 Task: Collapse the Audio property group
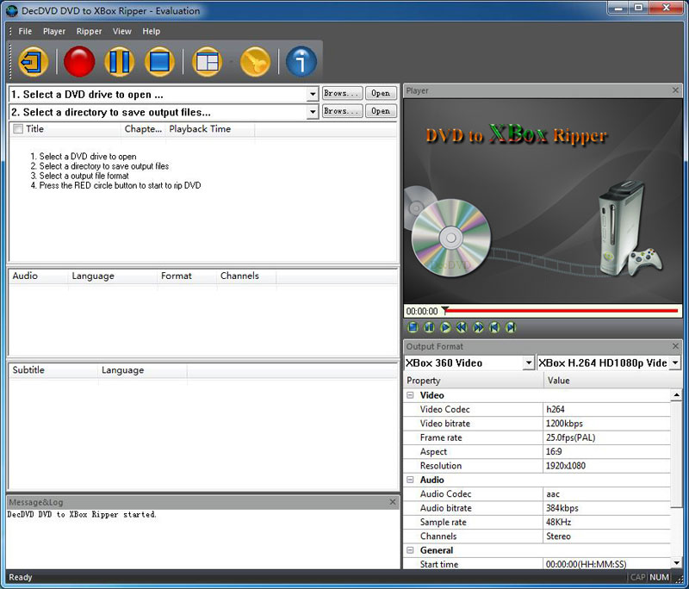411,480
